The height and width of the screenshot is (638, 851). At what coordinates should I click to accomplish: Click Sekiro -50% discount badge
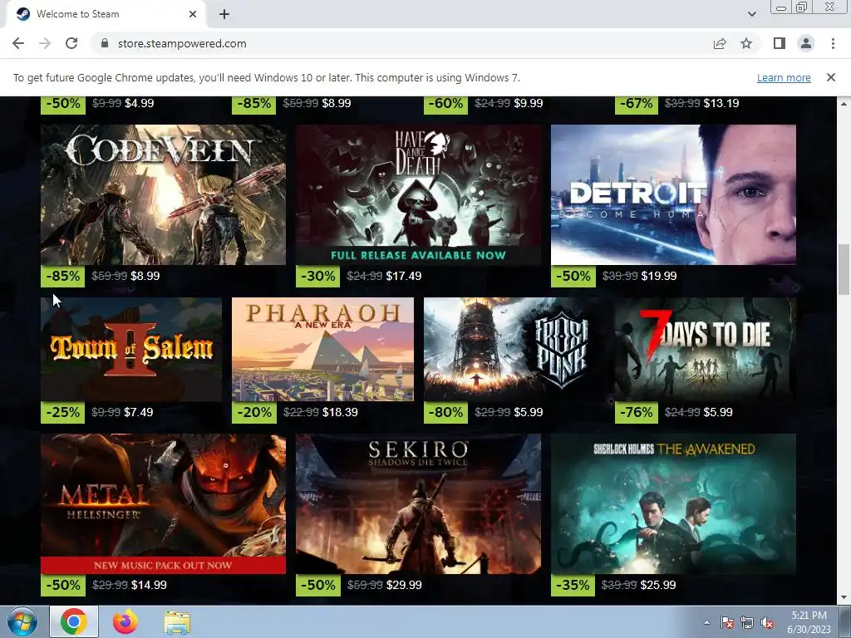(318, 585)
